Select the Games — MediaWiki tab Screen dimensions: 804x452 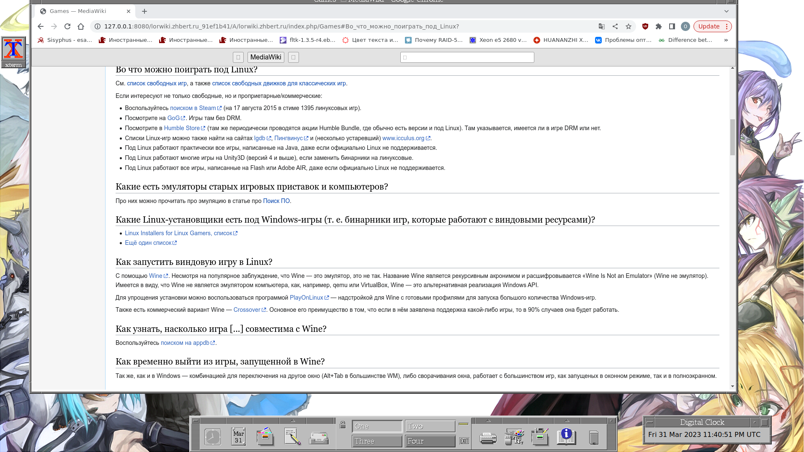coord(85,11)
